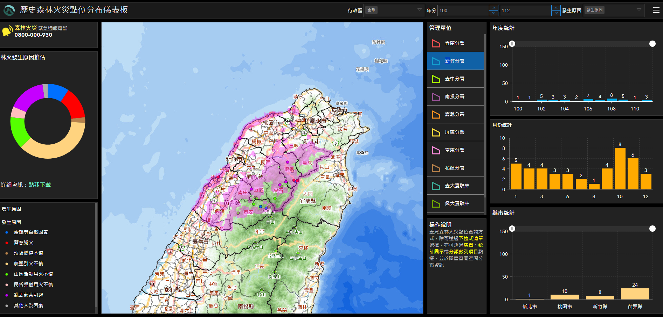Open the hamburger menu at top right

[656, 10]
